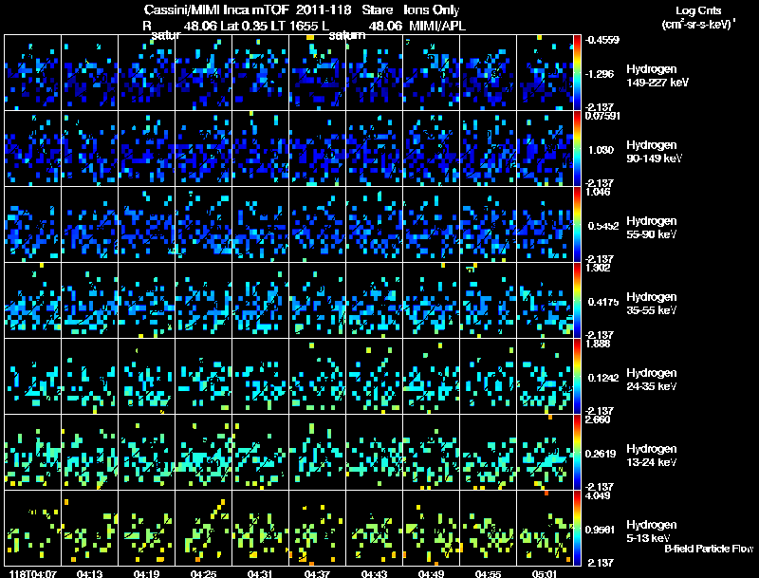The height and width of the screenshot is (578, 759).
Task: Open the 13-24 keV panel at 05:01
Action: (546, 453)
